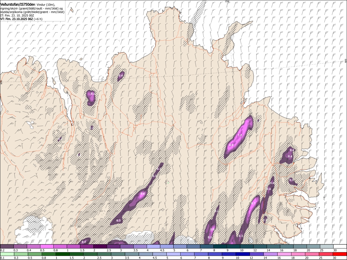The image size is (347, 260).
Task: Upper legend: pick swatch between 0.2 and 0.3
Action: pos(7,246)
